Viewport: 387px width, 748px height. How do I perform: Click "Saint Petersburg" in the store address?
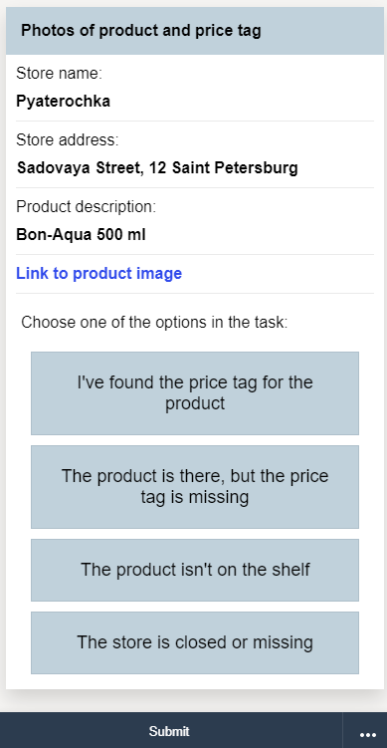point(235,168)
